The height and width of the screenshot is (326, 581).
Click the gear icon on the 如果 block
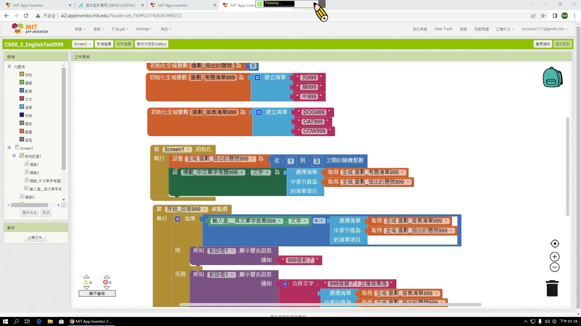[x=178, y=219]
